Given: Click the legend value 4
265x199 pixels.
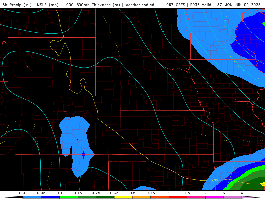Looking at the screenshot, I should pos(242,193).
